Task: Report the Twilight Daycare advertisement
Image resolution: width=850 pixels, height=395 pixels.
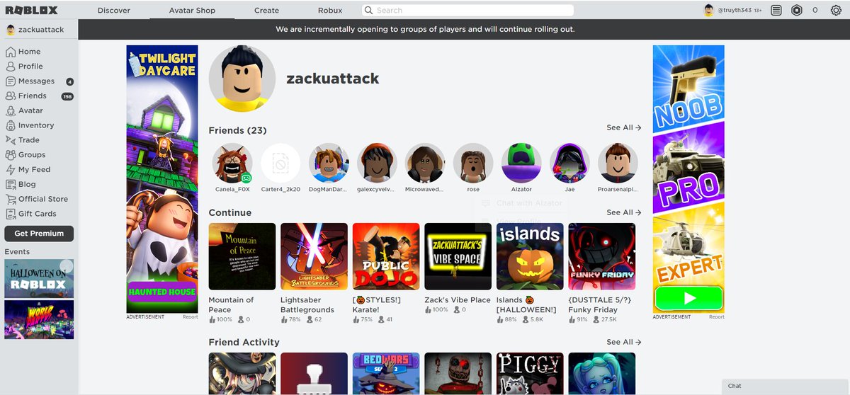Action: coord(190,317)
